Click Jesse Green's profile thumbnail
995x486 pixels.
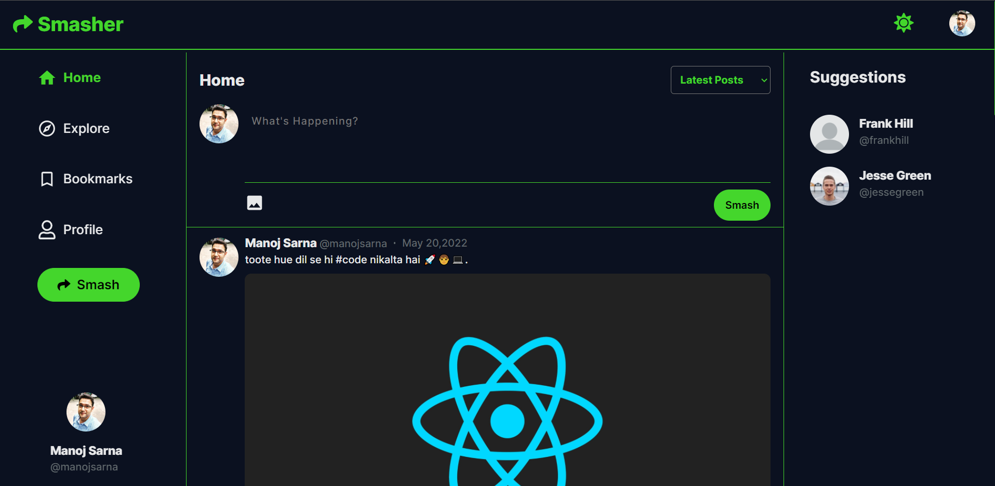pyautogui.click(x=829, y=185)
